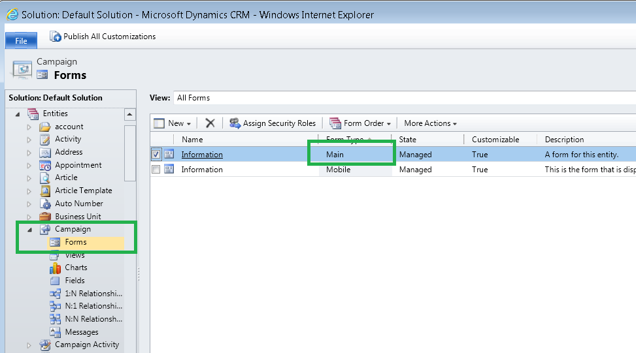Click the Business Unit briefcase icon

[x=45, y=217]
